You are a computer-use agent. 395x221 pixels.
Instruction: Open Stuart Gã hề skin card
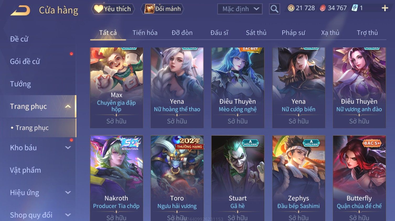point(238,178)
